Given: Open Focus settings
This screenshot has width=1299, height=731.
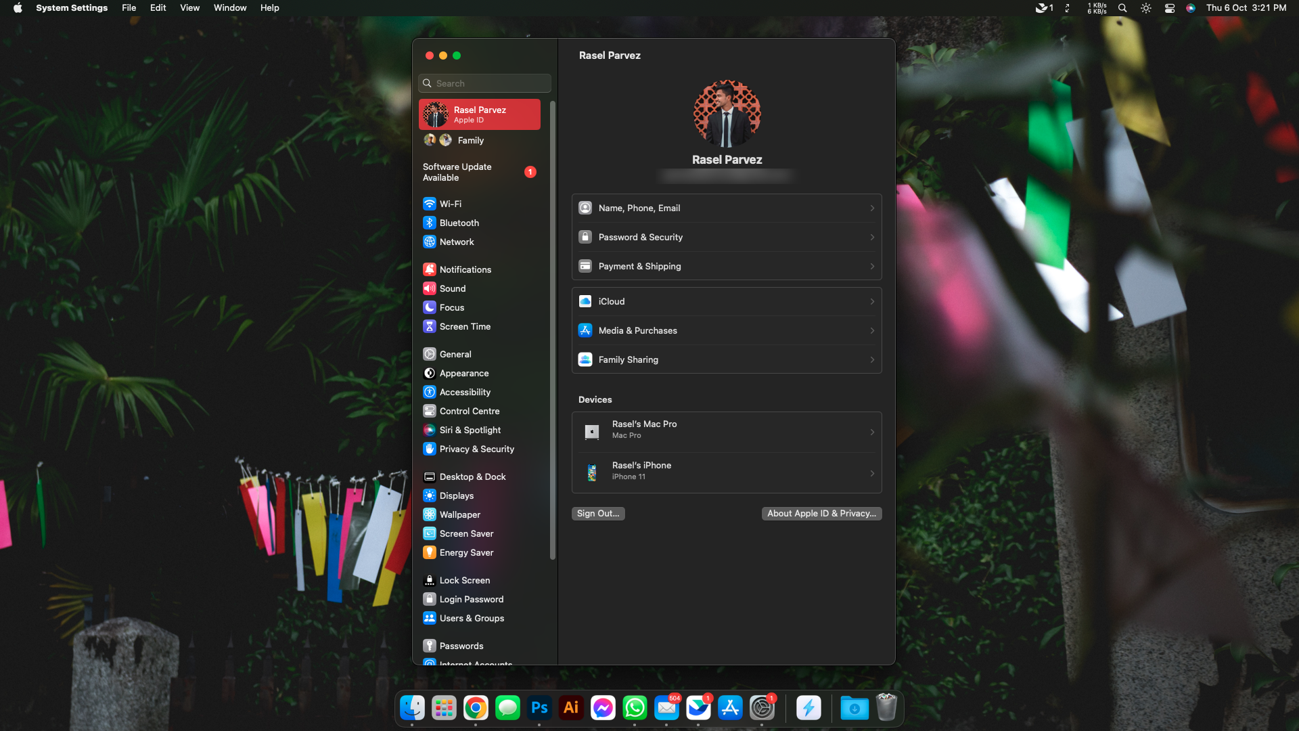Looking at the screenshot, I should pos(479,307).
